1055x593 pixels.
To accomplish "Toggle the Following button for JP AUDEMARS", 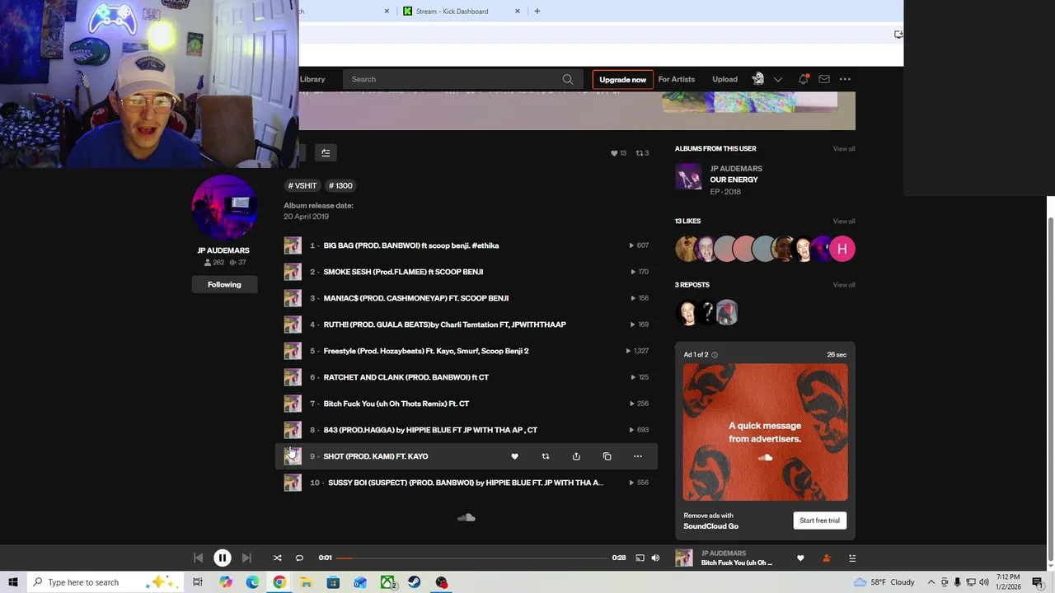I will (x=224, y=284).
